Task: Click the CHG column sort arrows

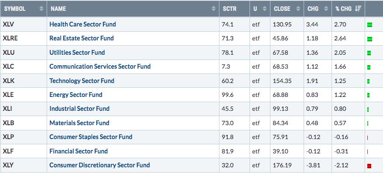Action: pos(326,9)
